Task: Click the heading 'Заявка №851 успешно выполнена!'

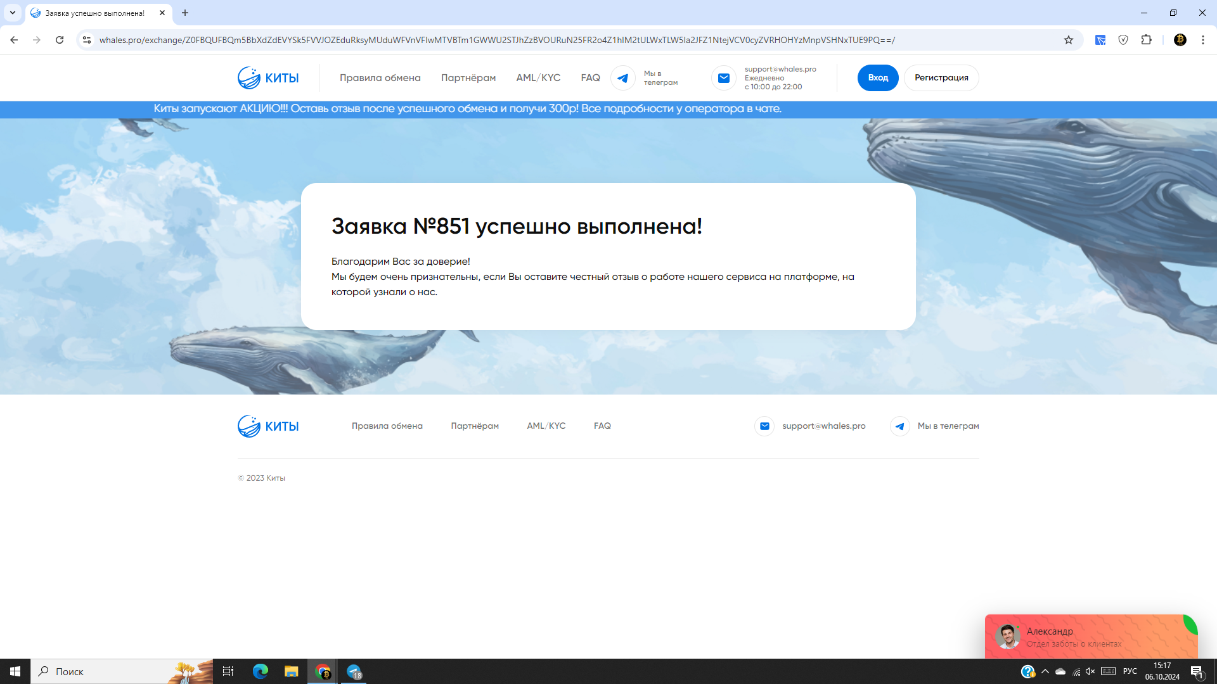Action: (x=517, y=226)
